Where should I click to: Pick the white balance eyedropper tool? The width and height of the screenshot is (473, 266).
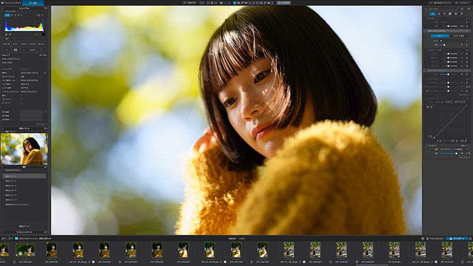(x=242, y=3)
